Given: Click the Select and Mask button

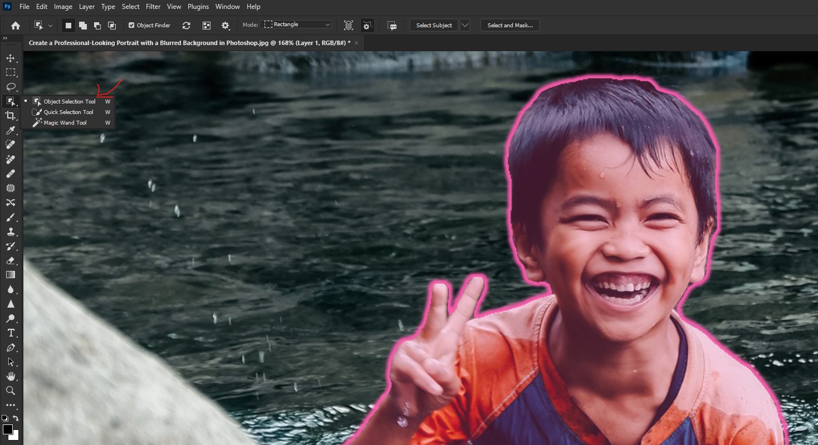Looking at the screenshot, I should [510, 25].
